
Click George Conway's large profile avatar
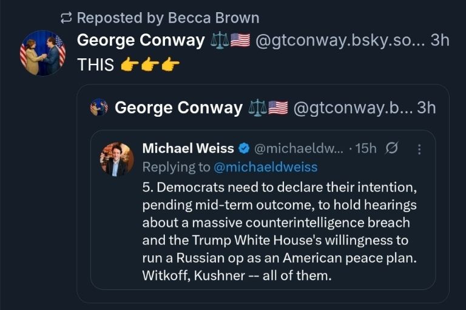(x=43, y=53)
